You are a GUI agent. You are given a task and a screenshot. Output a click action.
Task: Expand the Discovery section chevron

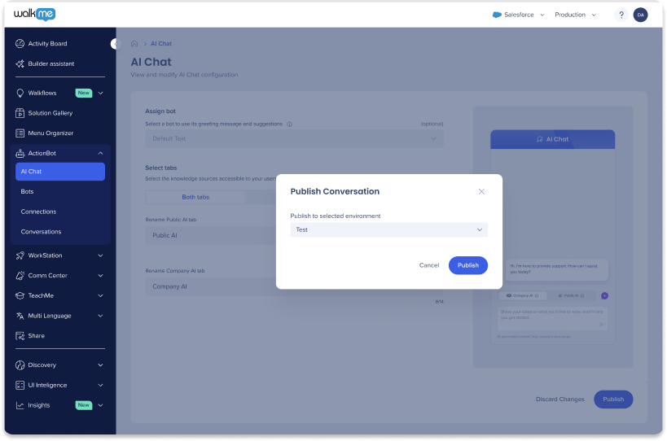click(x=101, y=365)
